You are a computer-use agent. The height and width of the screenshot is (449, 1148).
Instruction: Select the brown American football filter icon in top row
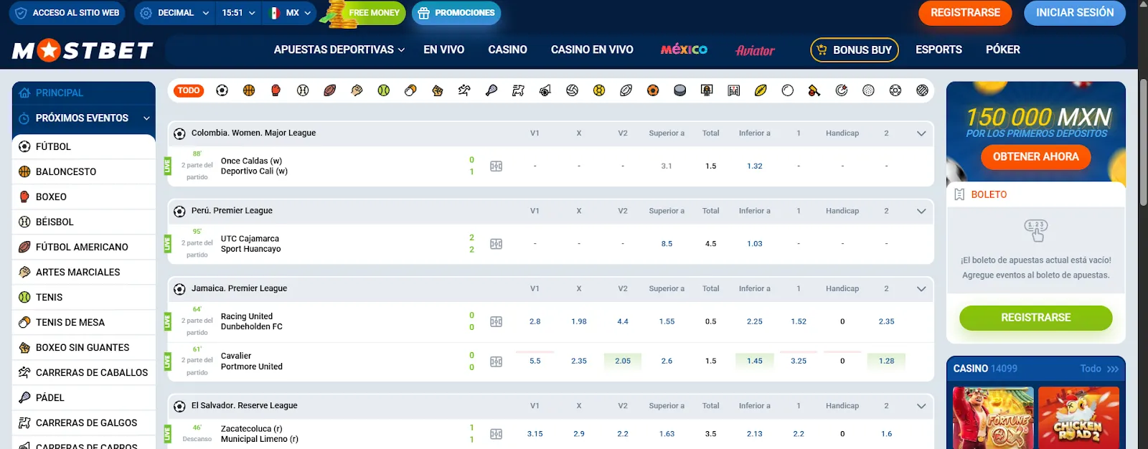pos(330,90)
